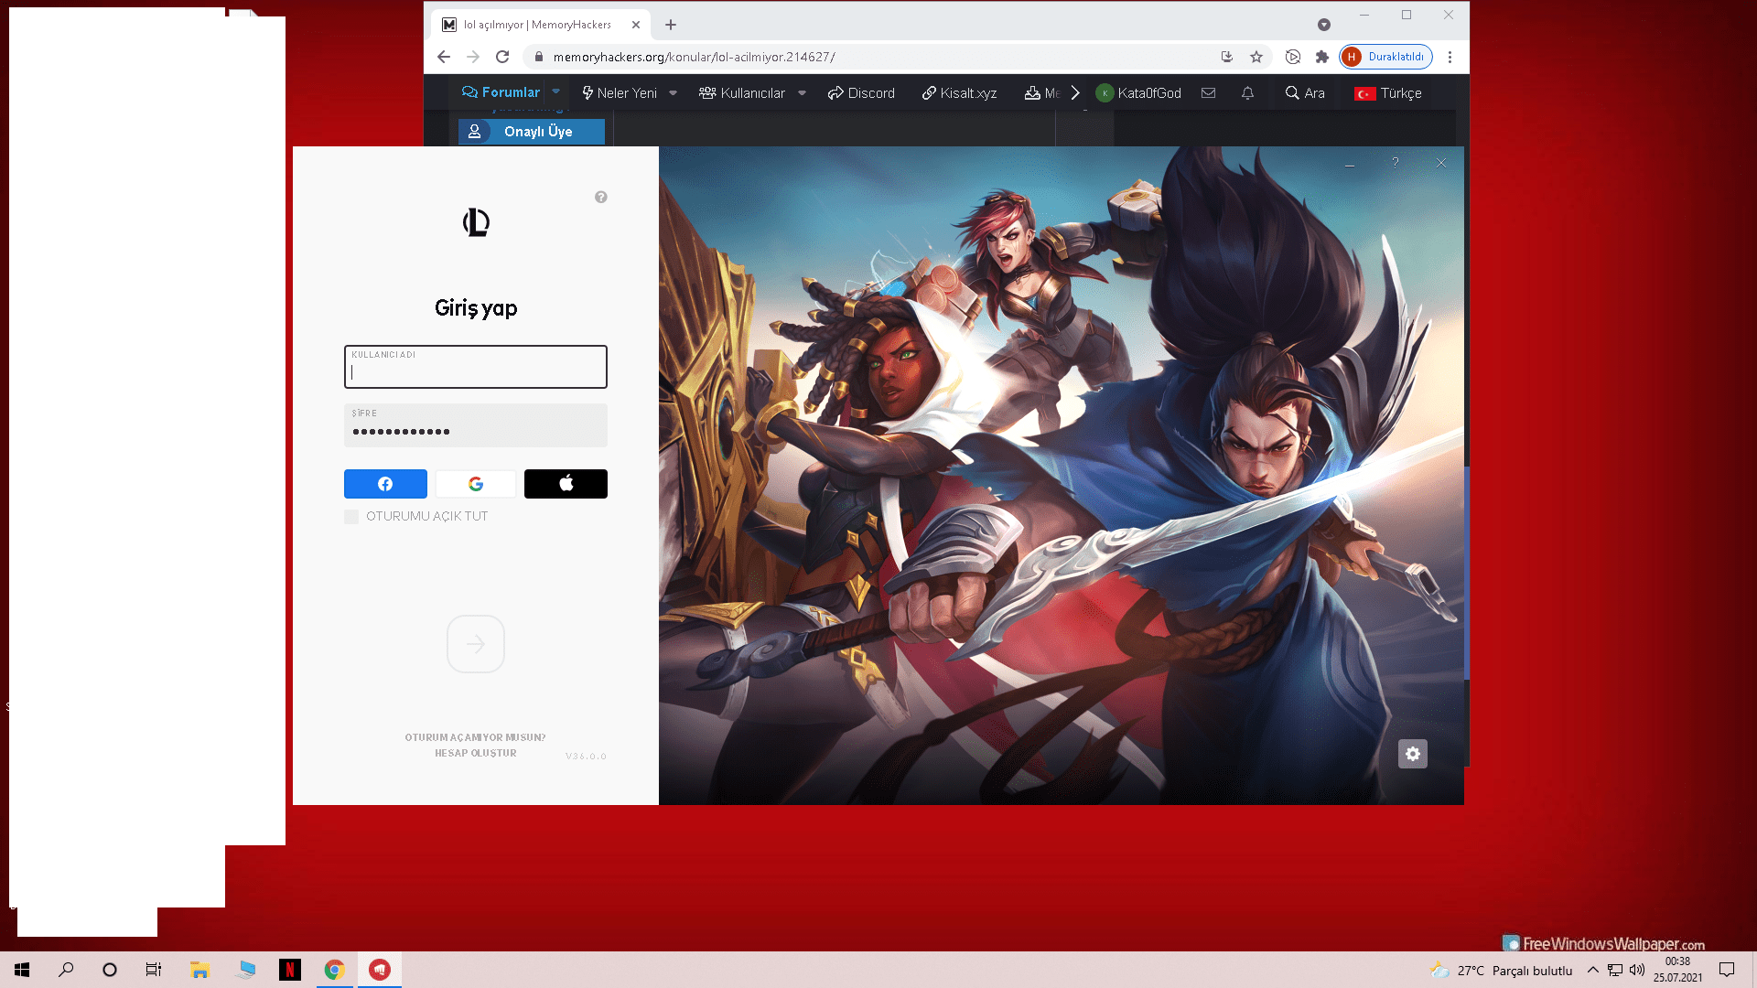Open Cortana circle on taskbar
The width and height of the screenshot is (1757, 988).
click(x=110, y=970)
